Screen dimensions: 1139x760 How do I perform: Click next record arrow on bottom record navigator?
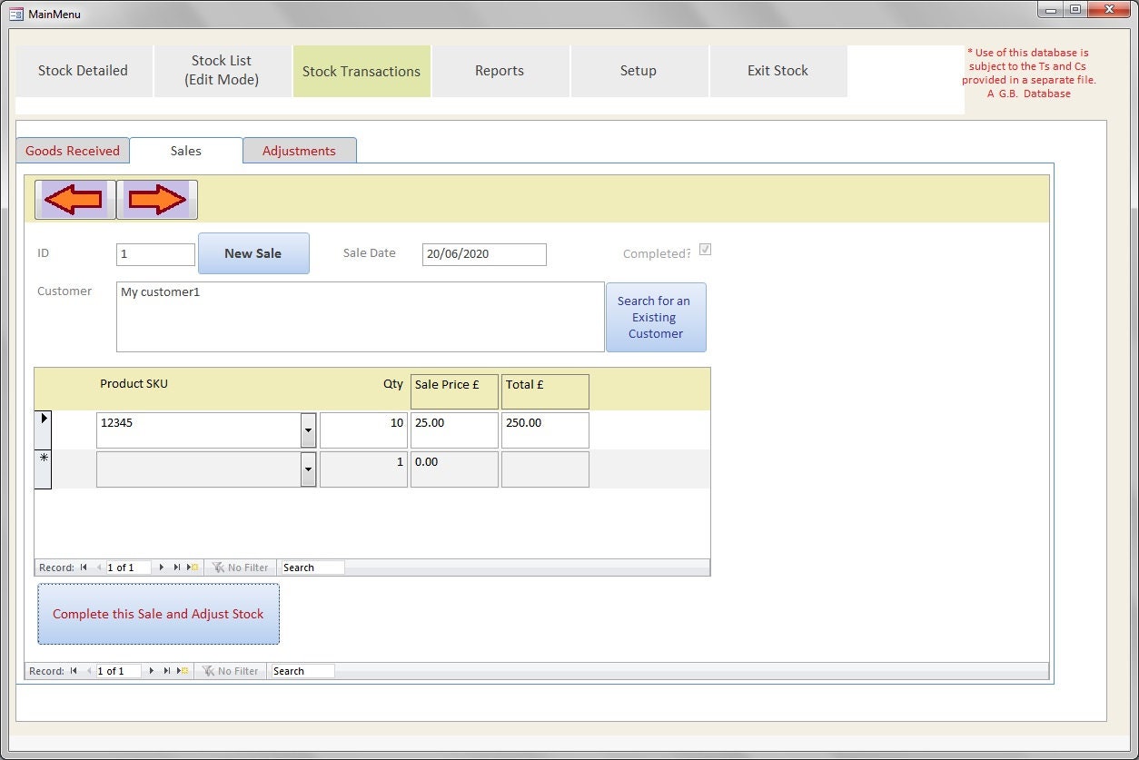(x=151, y=671)
